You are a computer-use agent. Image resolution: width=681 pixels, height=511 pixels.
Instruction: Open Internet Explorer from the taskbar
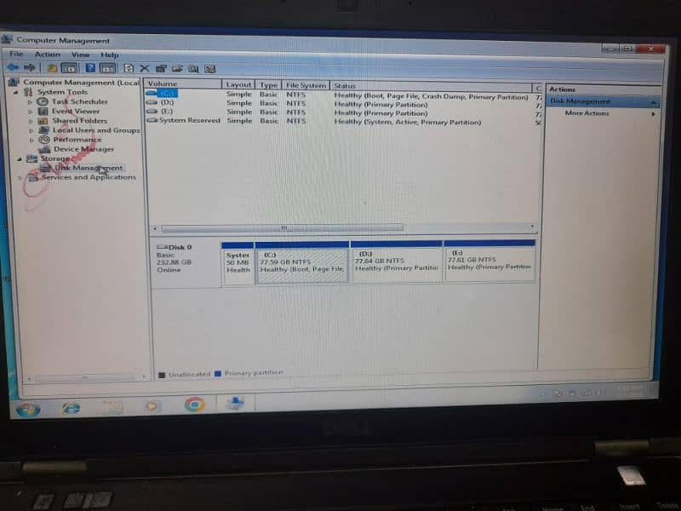[71, 407]
